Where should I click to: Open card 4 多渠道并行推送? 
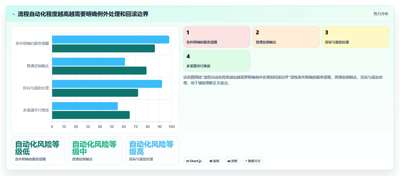(x=217, y=61)
